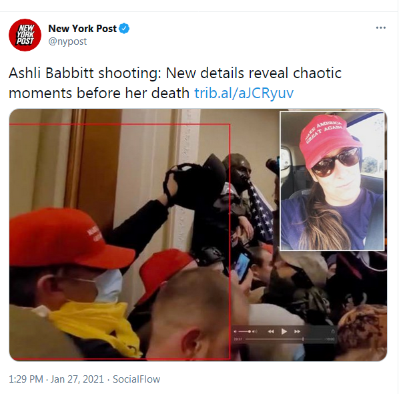Open the @nypost handle link

click(67, 41)
